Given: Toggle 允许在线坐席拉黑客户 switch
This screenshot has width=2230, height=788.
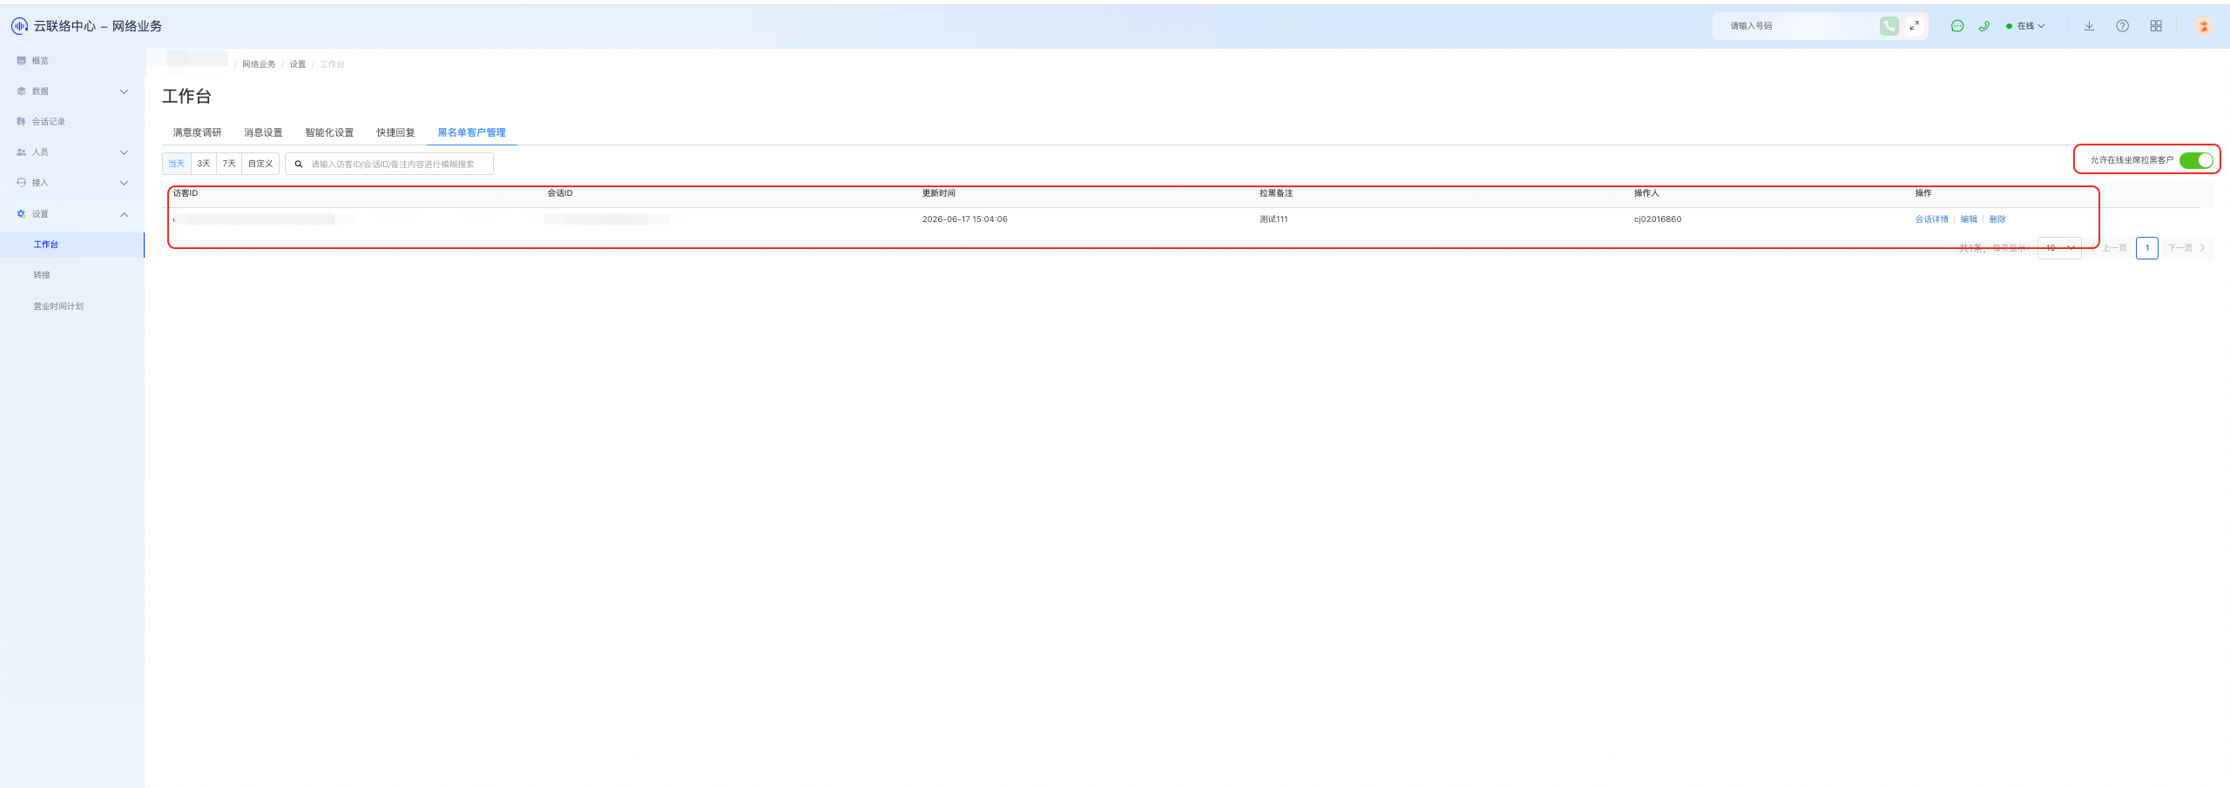Looking at the screenshot, I should click(x=2195, y=160).
